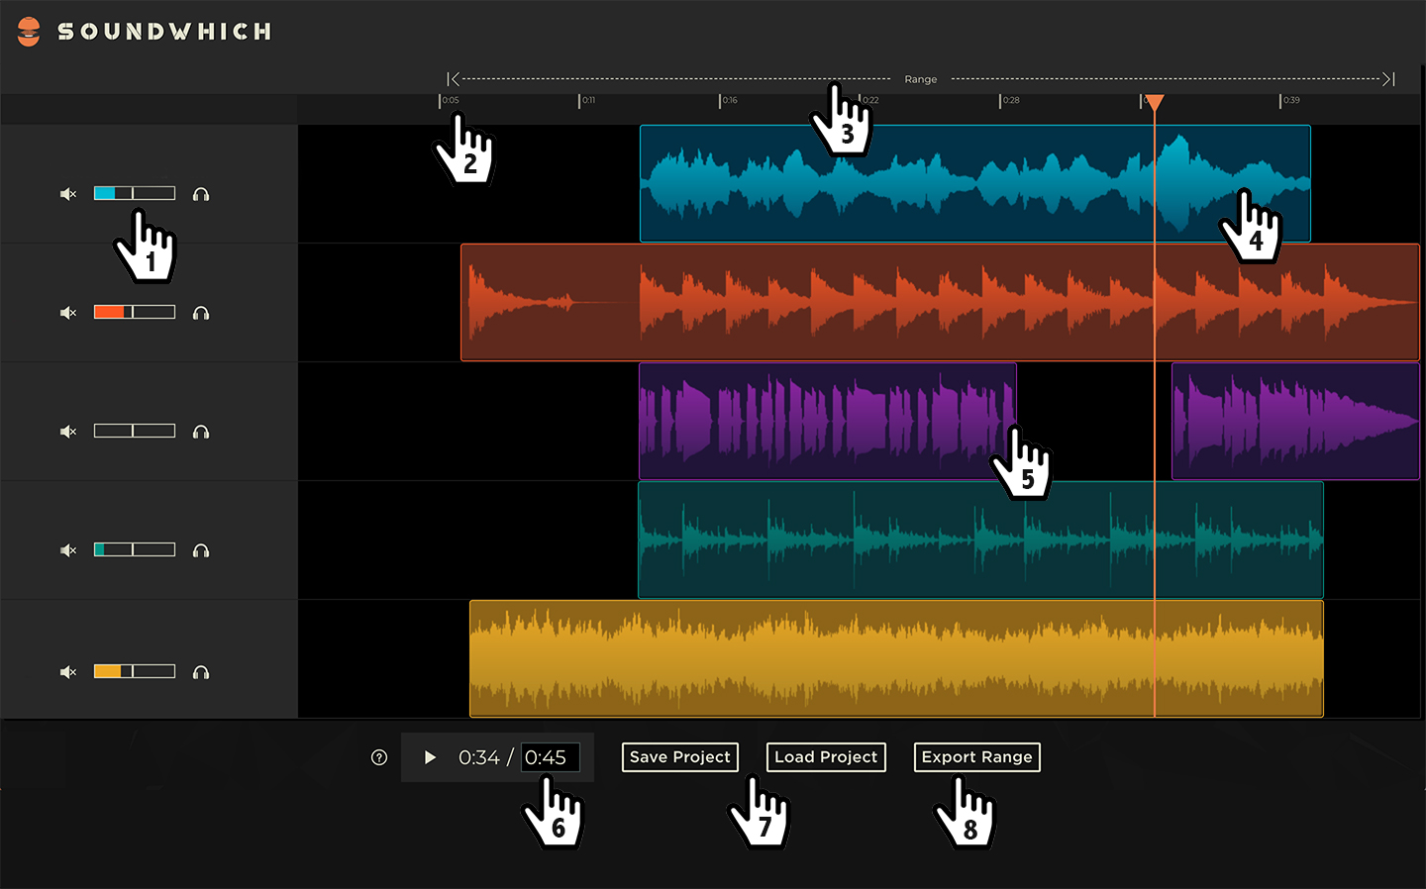Select the left purple waveform clip
The height and width of the screenshot is (889, 1426).
click(x=828, y=421)
